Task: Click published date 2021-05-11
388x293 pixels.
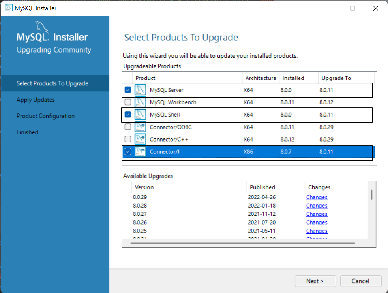Action: click(x=262, y=231)
